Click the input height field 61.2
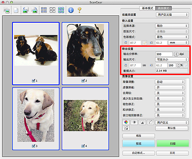Screen dimensions: 192x159 (x=161, y=42)
